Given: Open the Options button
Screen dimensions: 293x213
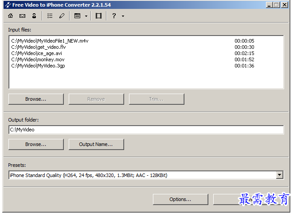Looking at the screenshot, I should pyautogui.click(x=180, y=199).
